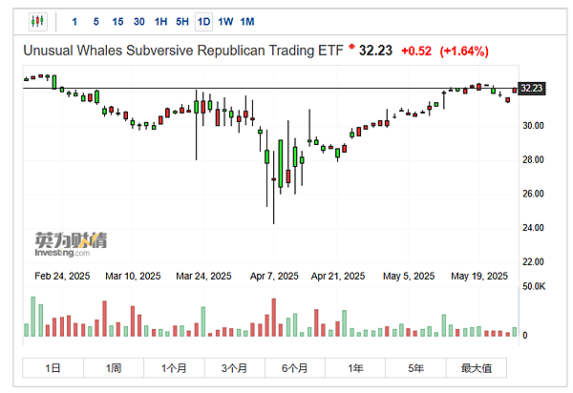This screenshot has width=573, height=393.
Task: Click the 50.0K volume axis label
Action: click(x=534, y=286)
